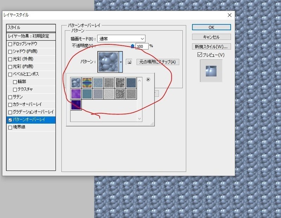Select the dark purple pattern in the last row
This screenshot has width=281, height=218.
76,105
